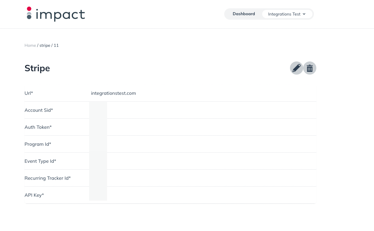Select the Dashboard tab
The height and width of the screenshot is (231, 374).
pos(244,14)
